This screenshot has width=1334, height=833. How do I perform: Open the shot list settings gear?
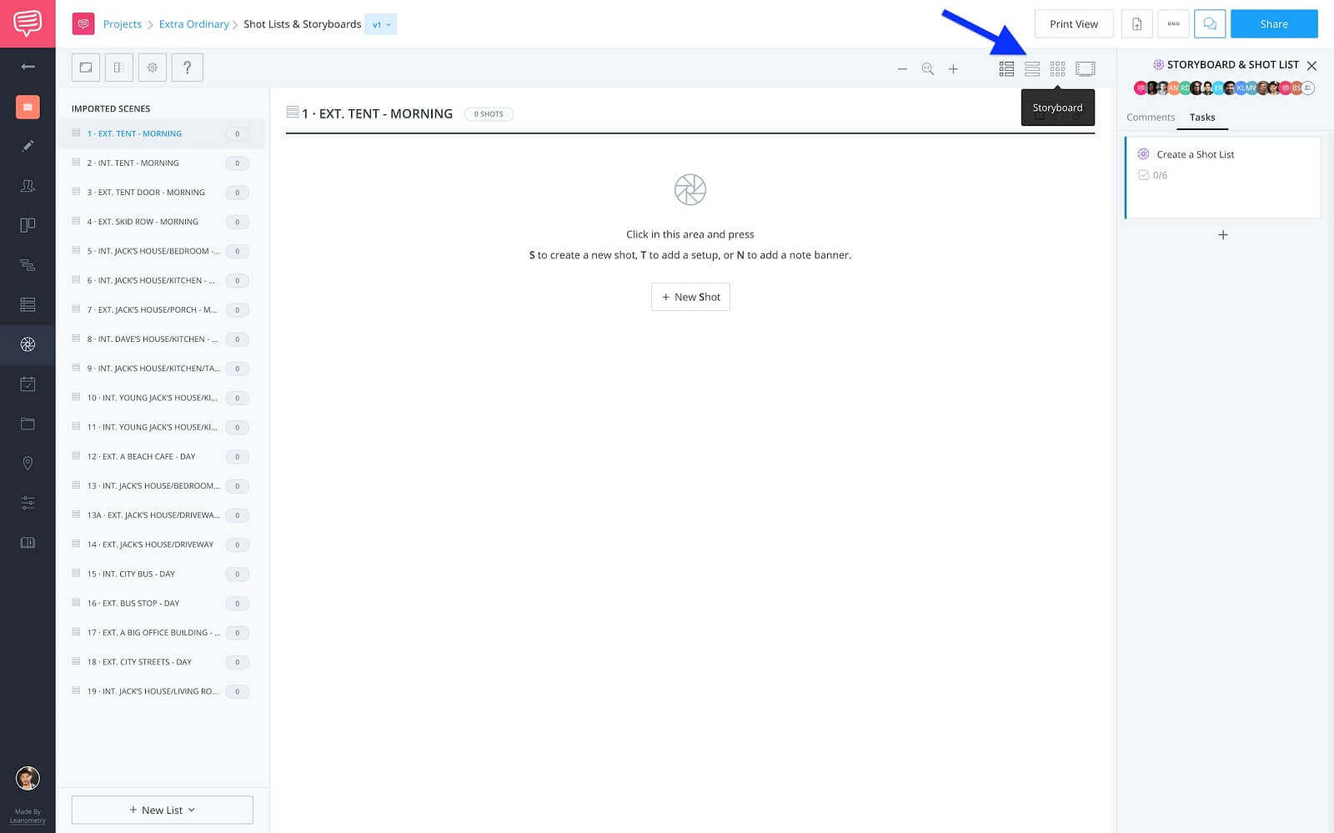pyautogui.click(x=153, y=68)
